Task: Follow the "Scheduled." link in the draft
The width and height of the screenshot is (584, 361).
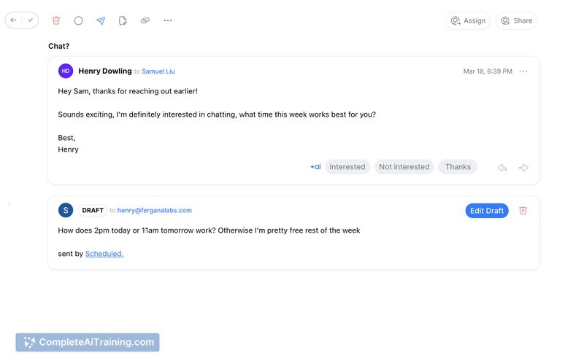Action: coord(104,254)
